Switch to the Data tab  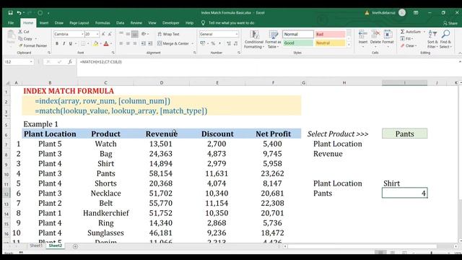[120, 23]
